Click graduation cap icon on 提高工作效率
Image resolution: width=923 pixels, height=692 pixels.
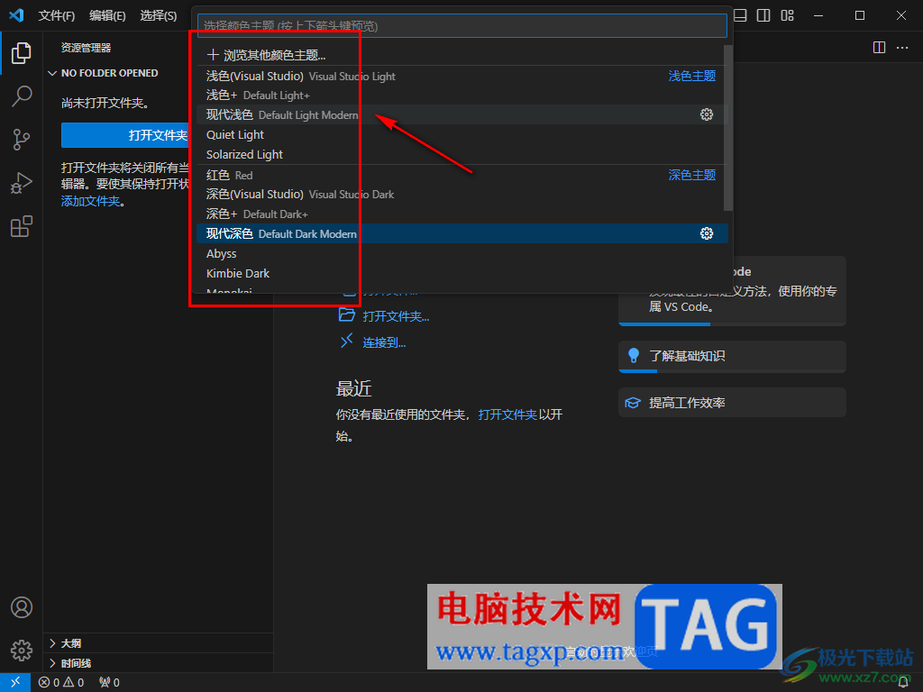coord(633,403)
